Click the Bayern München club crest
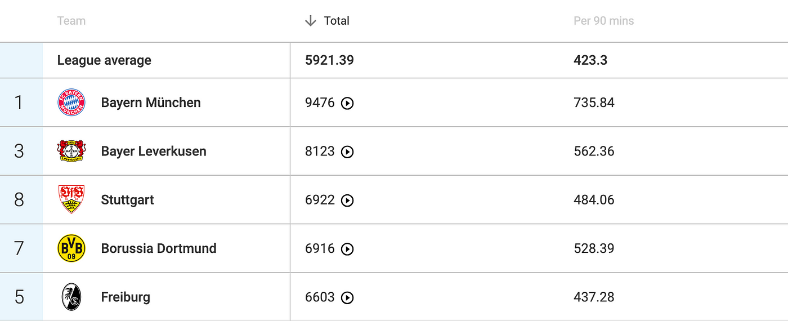This screenshot has height=321, width=788. (x=71, y=102)
